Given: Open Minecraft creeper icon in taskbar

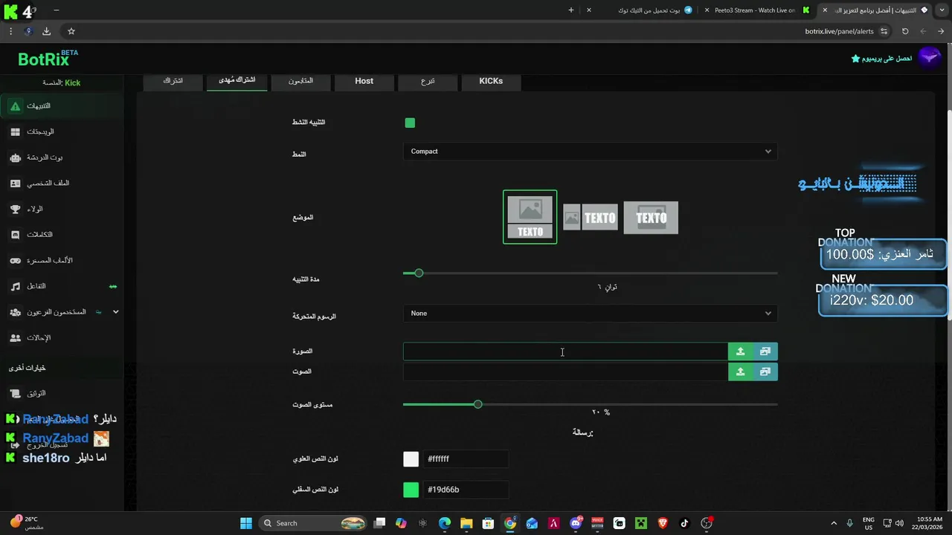Looking at the screenshot, I should pyautogui.click(x=641, y=523).
